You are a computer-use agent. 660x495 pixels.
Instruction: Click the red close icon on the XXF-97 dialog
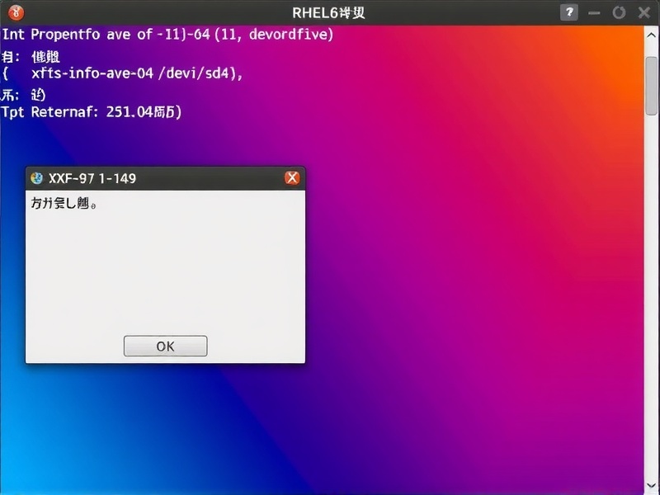[291, 177]
